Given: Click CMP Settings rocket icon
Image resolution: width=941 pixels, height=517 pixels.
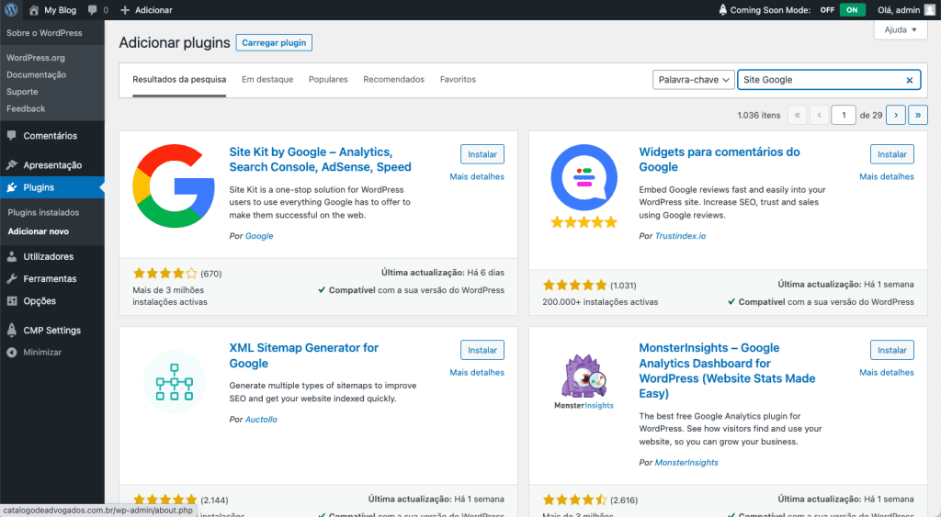Looking at the screenshot, I should pos(11,330).
